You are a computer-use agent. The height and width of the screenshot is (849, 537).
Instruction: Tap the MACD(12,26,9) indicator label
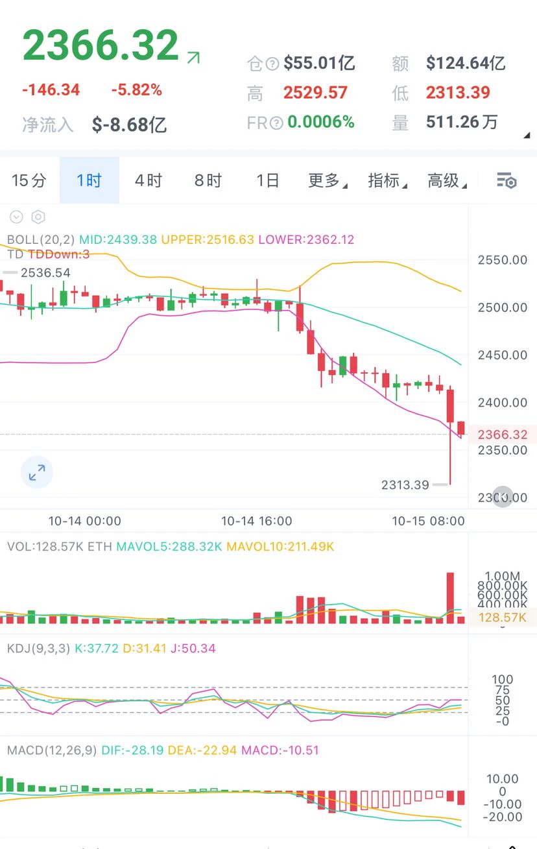[x=52, y=750]
